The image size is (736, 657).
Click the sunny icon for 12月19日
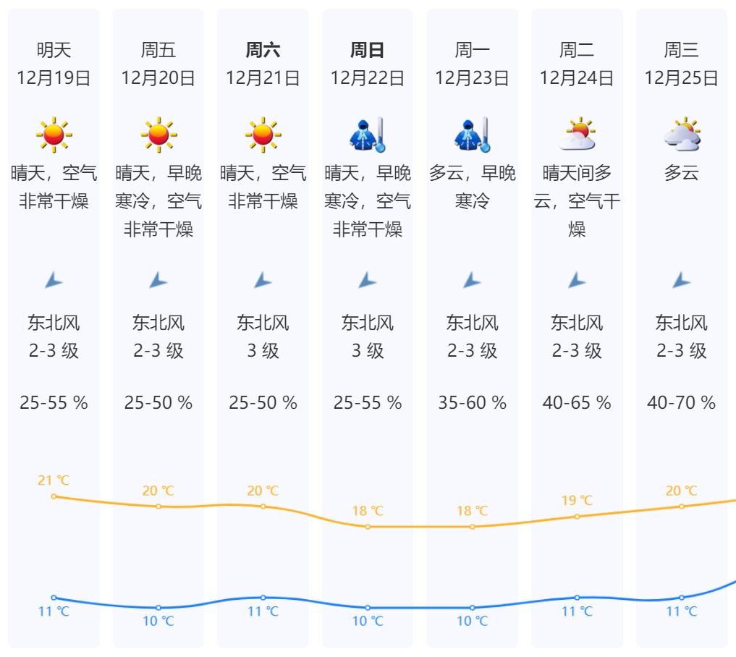coord(54,135)
